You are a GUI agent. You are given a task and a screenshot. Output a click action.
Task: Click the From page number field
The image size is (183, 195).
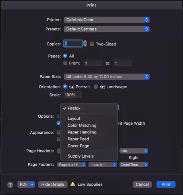pos(93,63)
